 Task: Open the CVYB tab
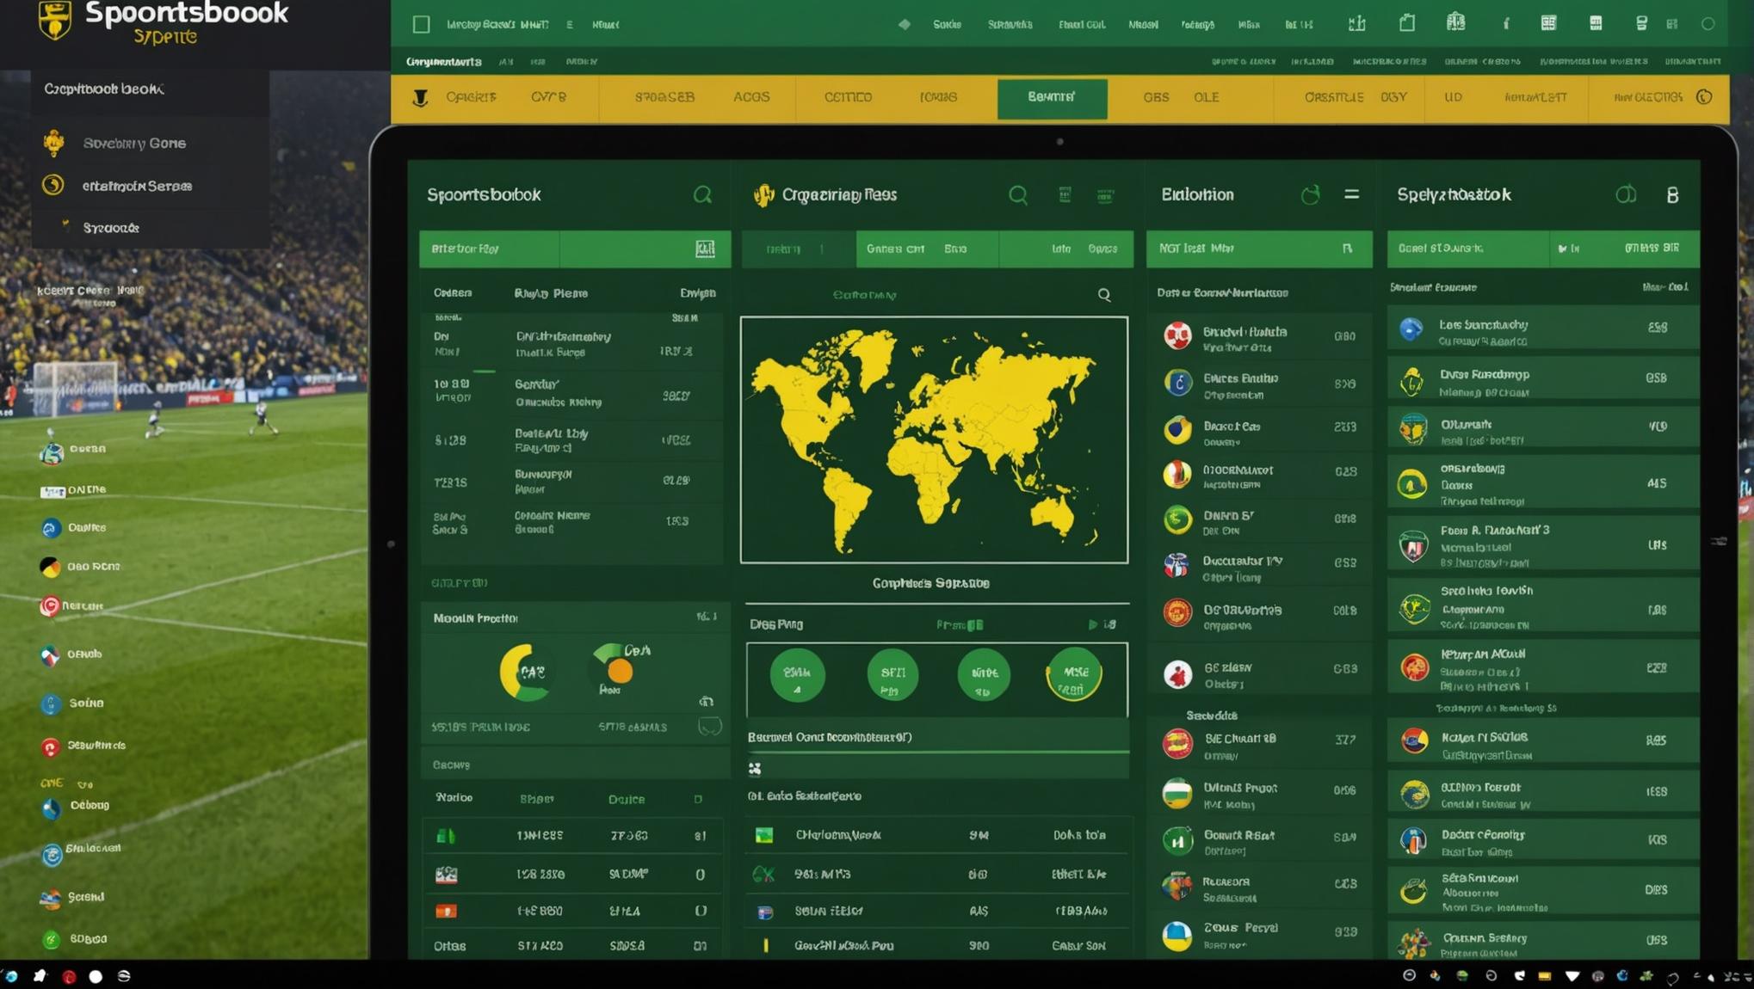coord(548,97)
